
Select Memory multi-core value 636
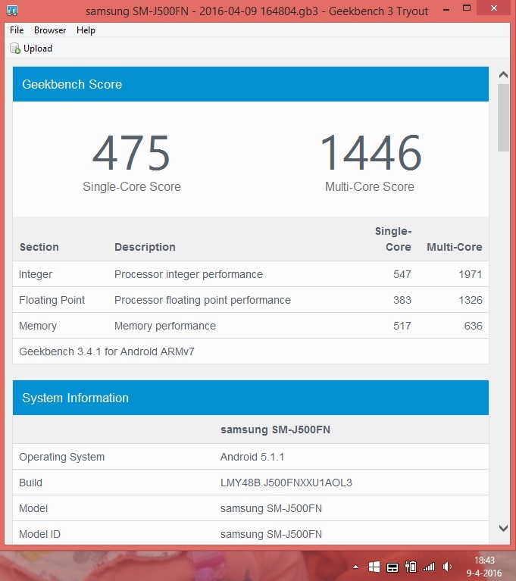[x=474, y=326]
